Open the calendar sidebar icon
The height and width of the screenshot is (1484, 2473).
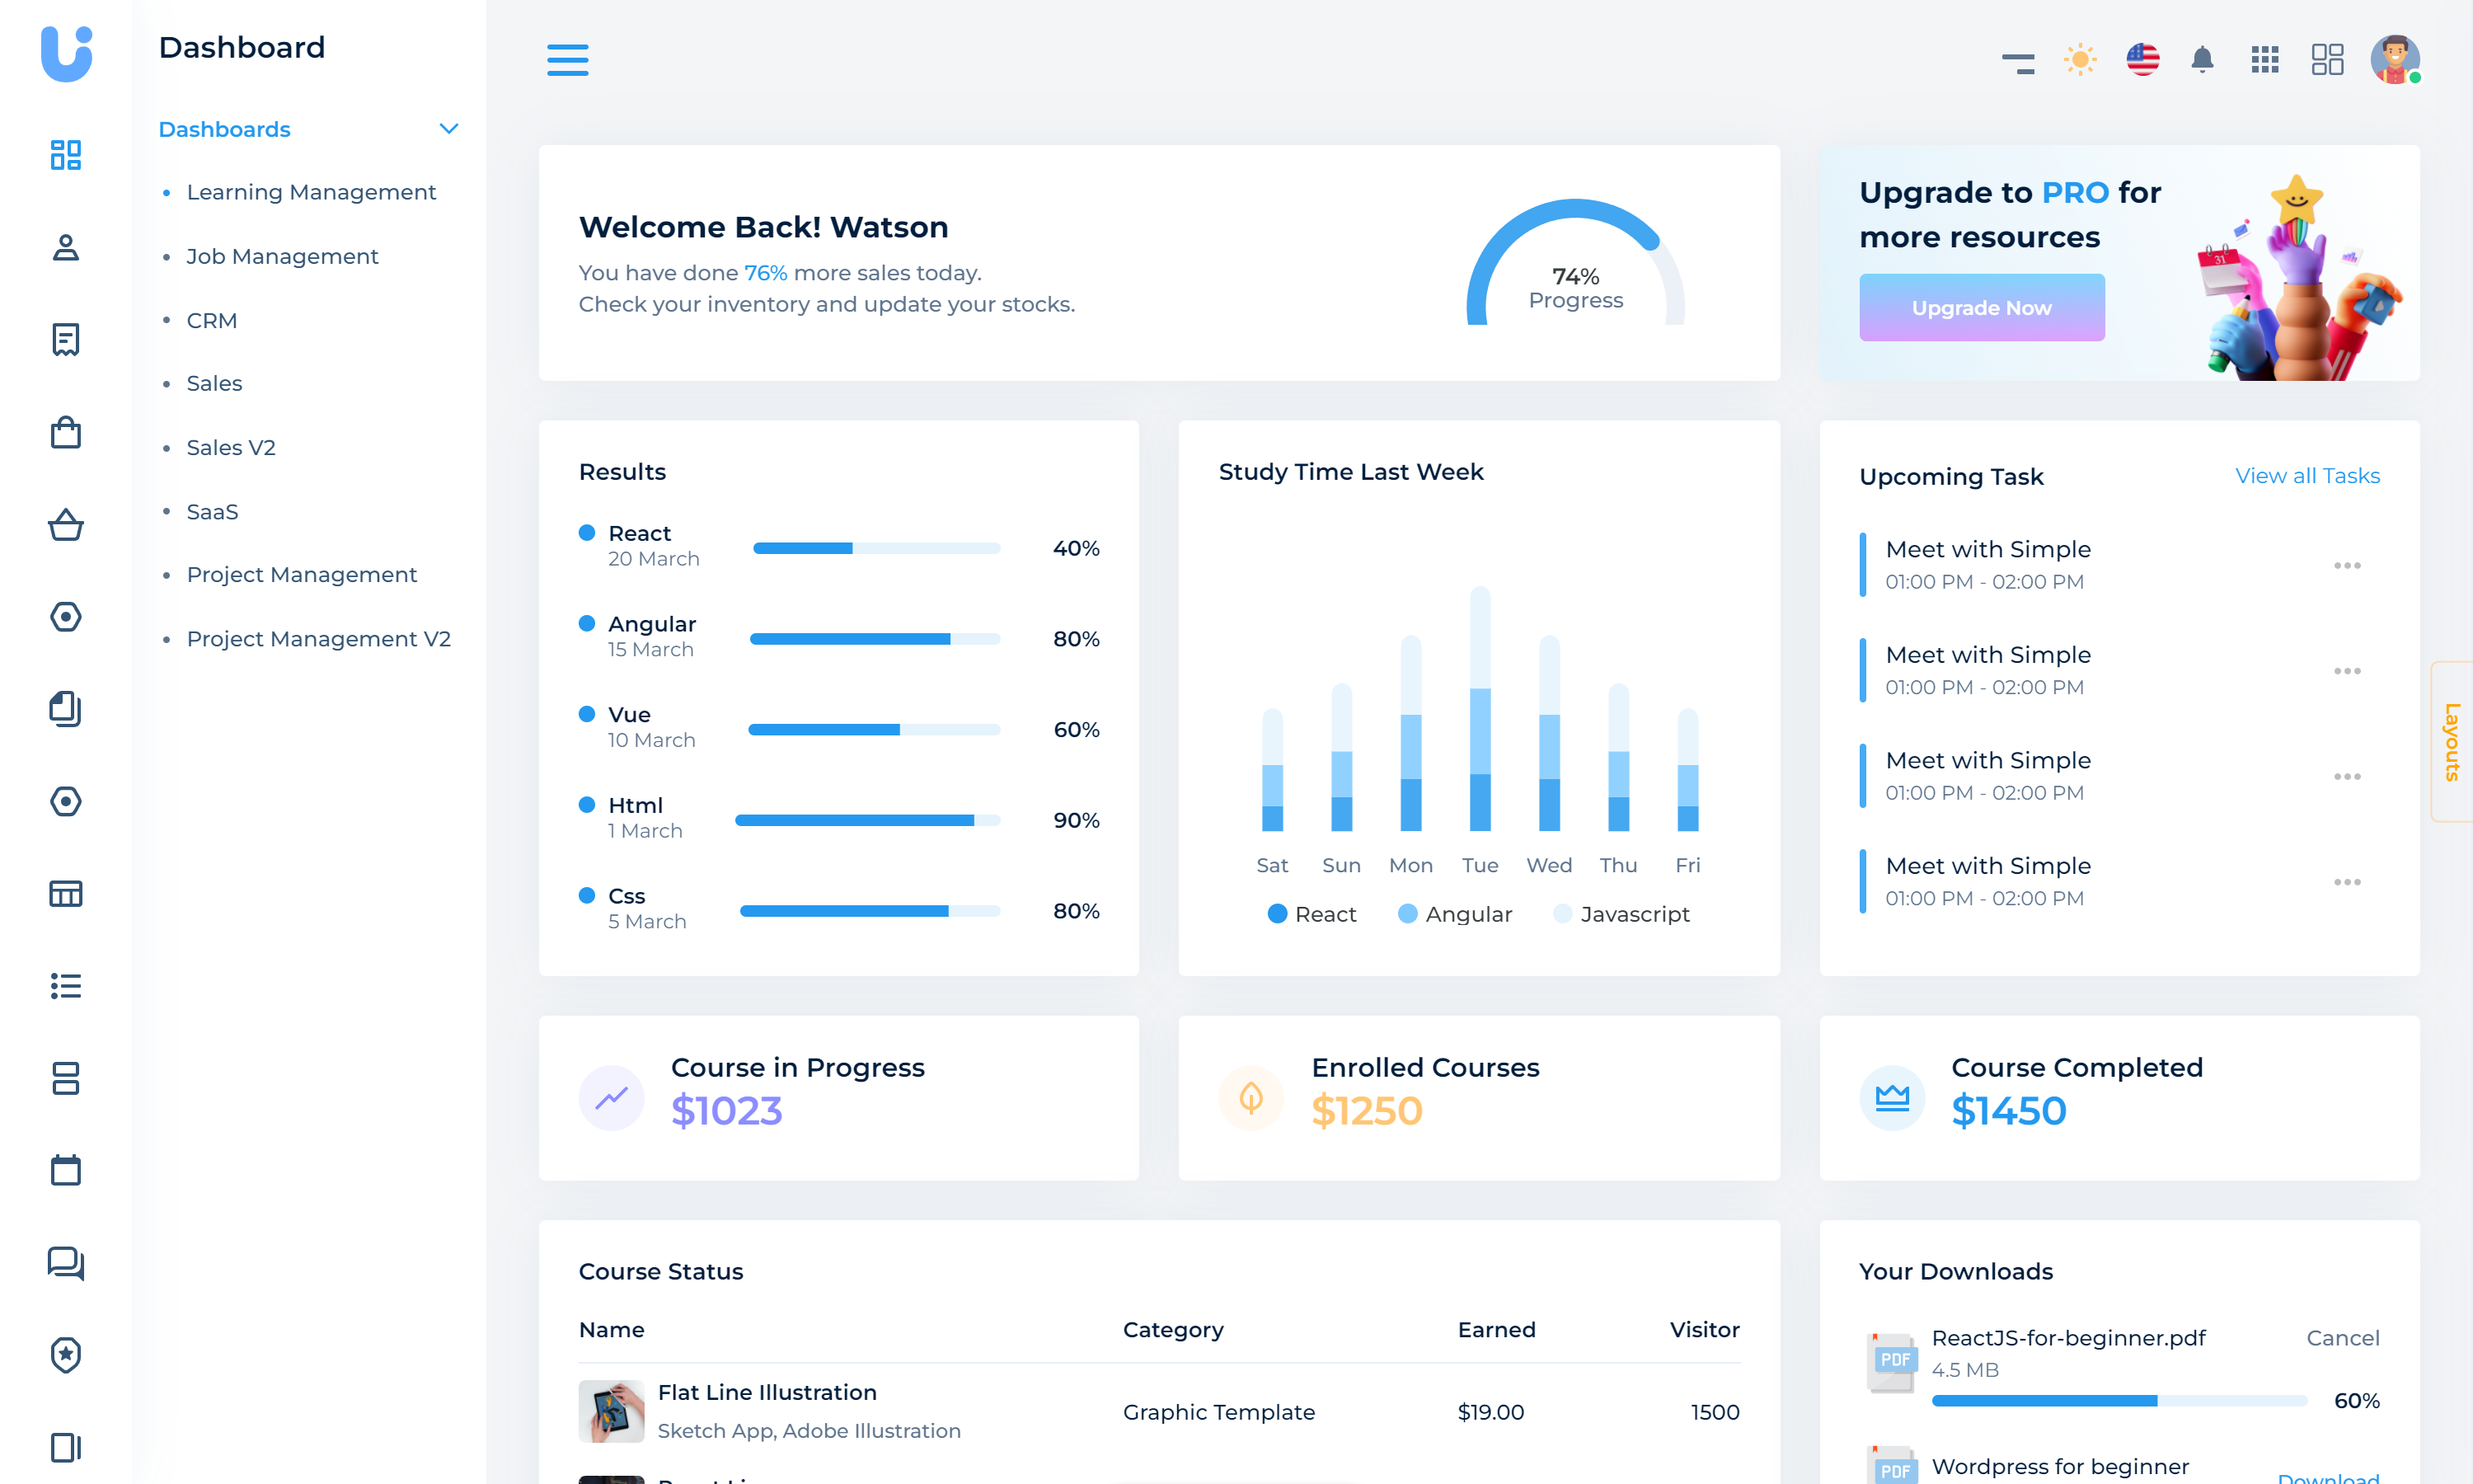[66, 1170]
